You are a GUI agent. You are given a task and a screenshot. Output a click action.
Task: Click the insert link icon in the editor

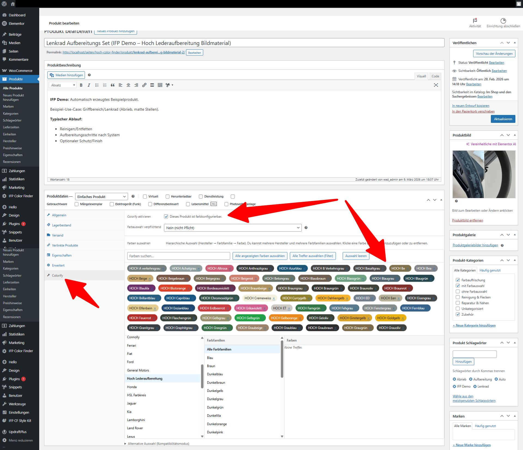tap(144, 85)
